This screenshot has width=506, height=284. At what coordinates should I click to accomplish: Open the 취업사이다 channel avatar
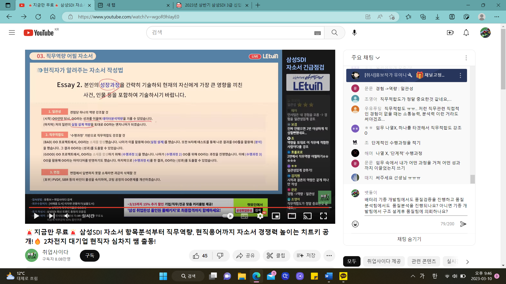[x=32, y=255]
